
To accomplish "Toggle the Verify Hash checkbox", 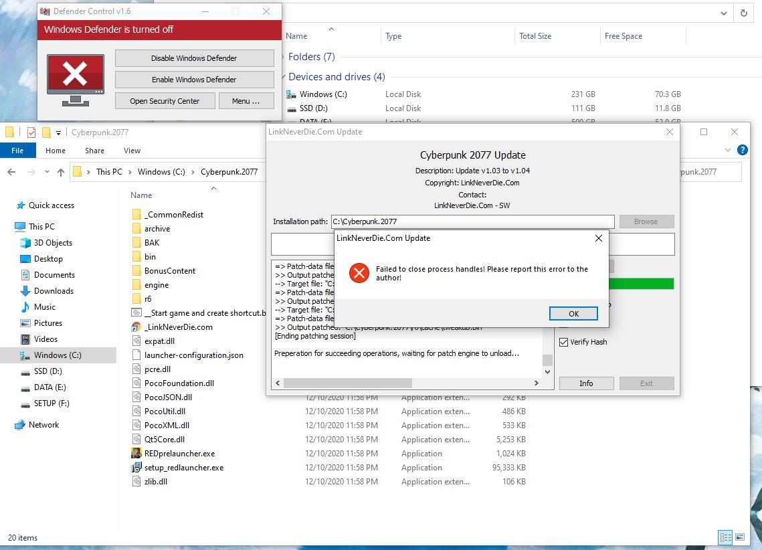I will (564, 342).
